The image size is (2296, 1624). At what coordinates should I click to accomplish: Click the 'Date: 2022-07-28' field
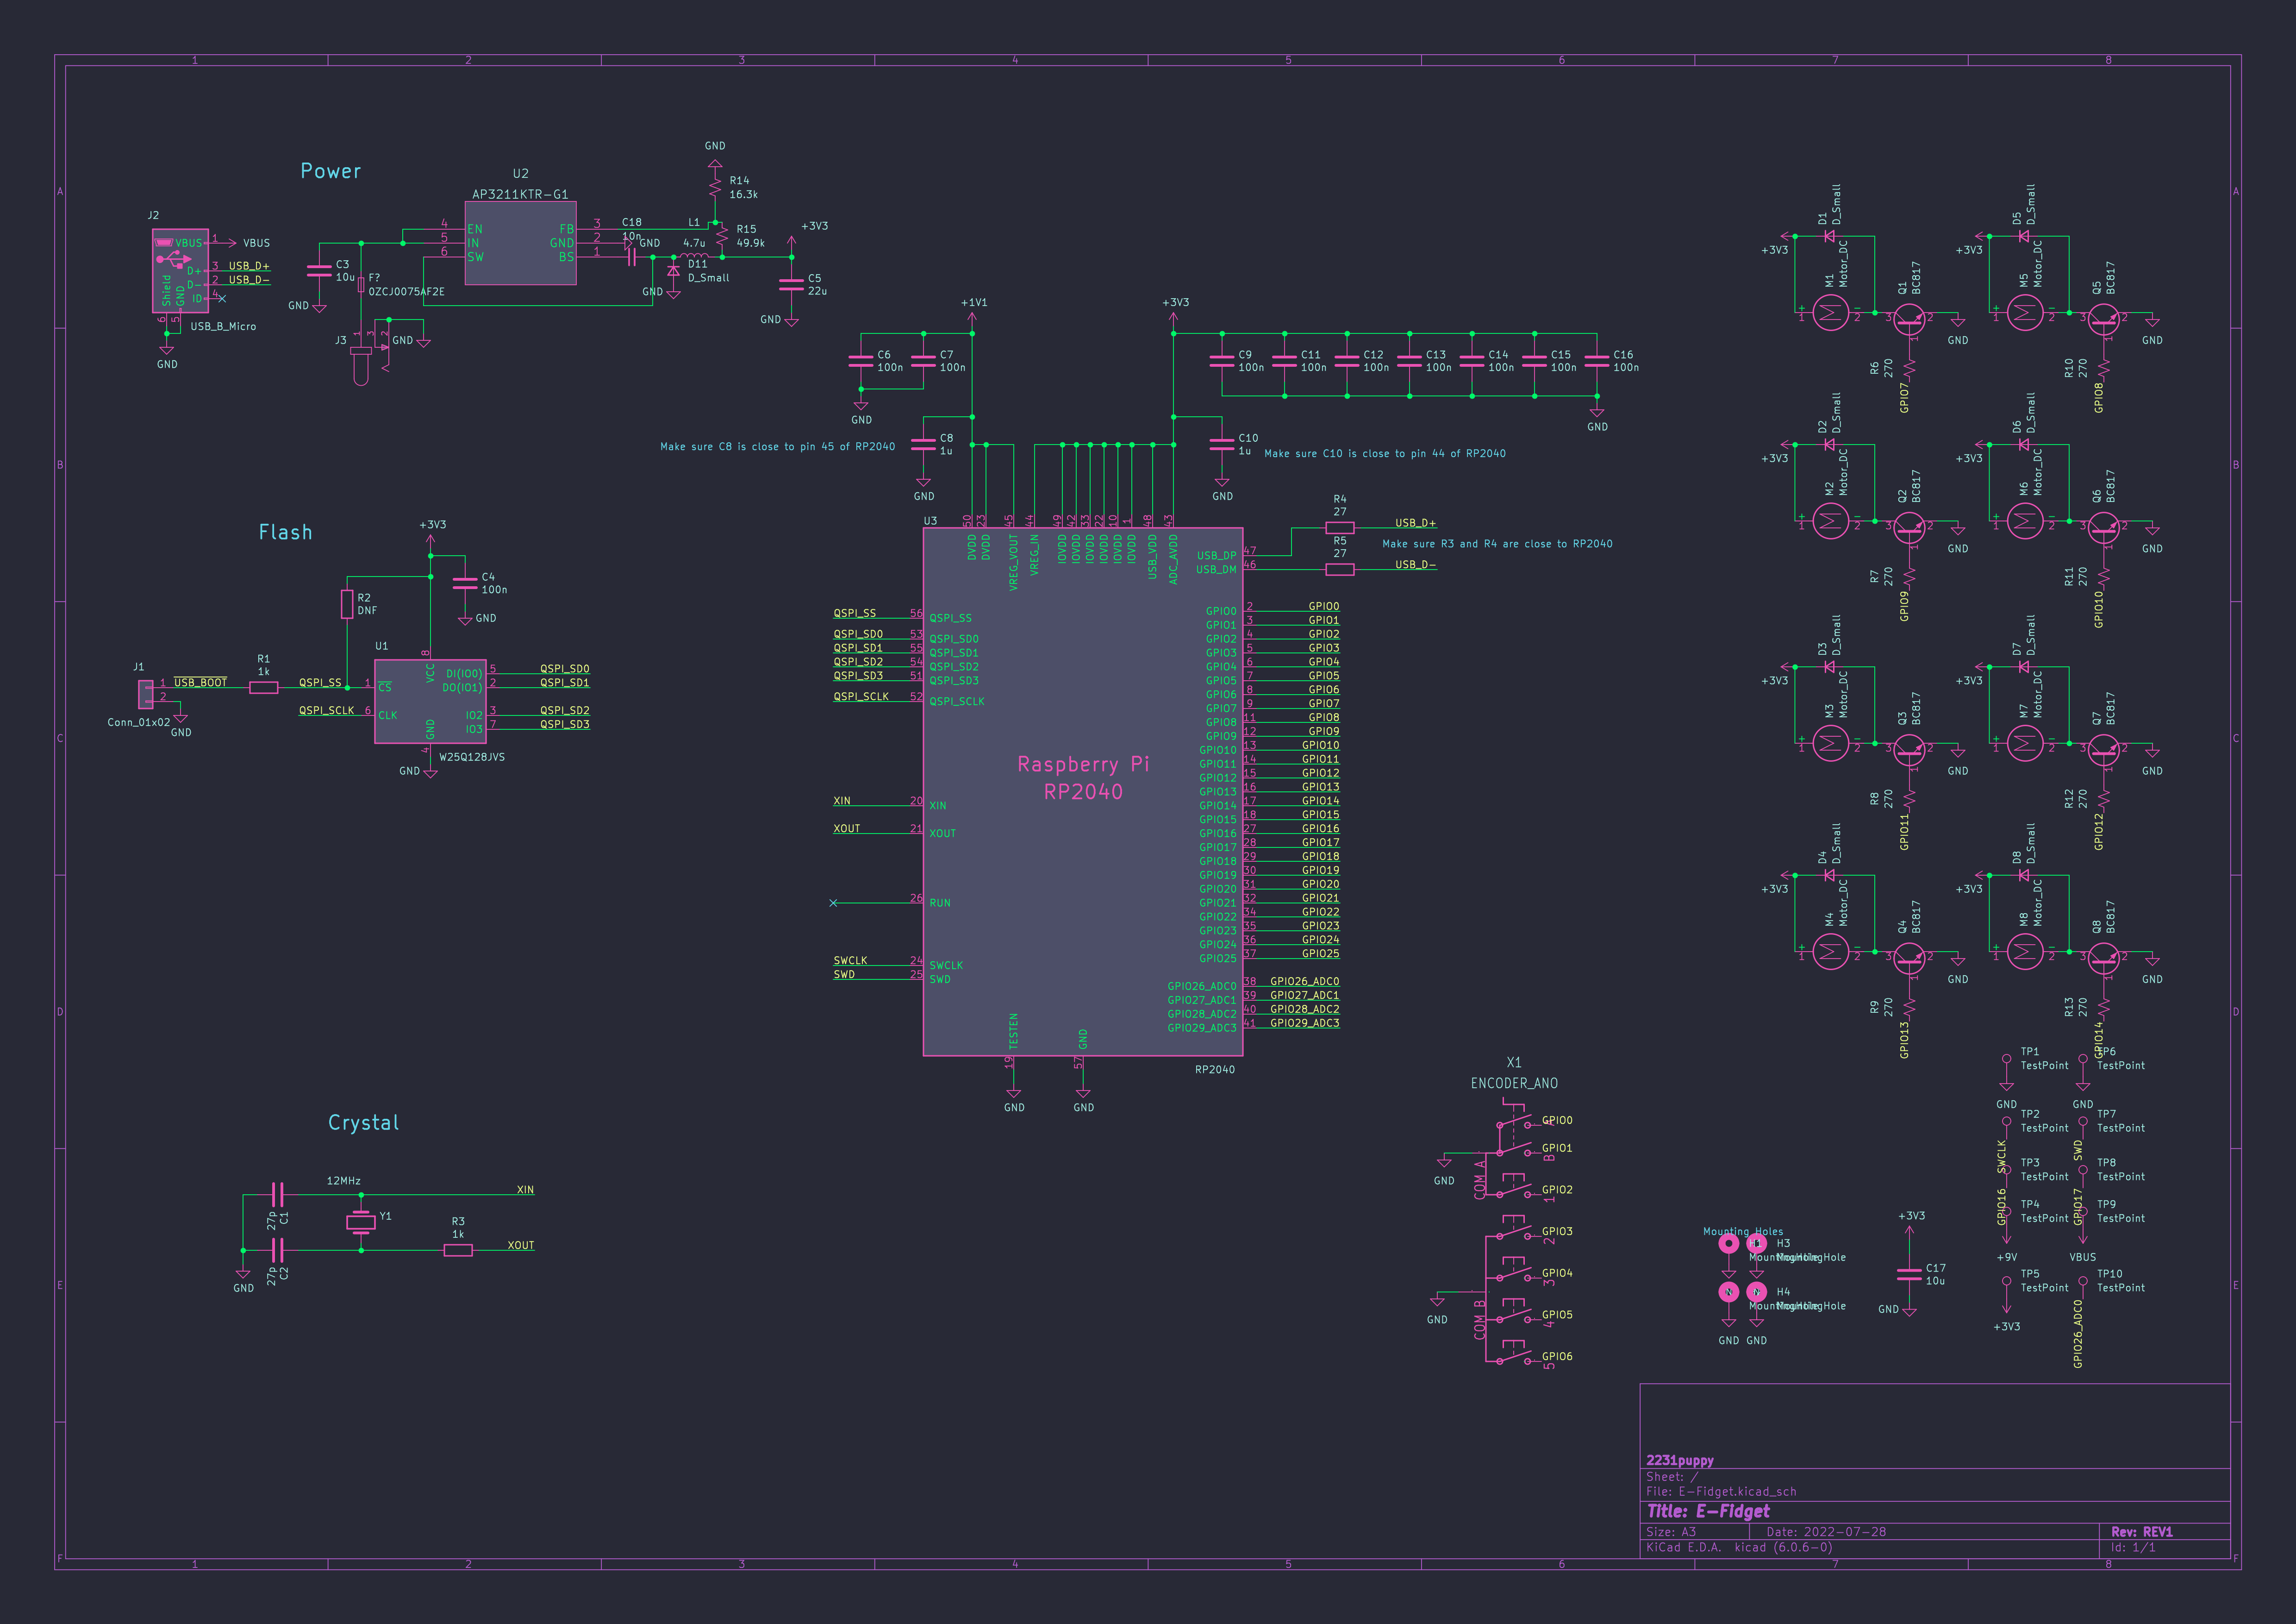pyautogui.click(x=1826, y=1532)
